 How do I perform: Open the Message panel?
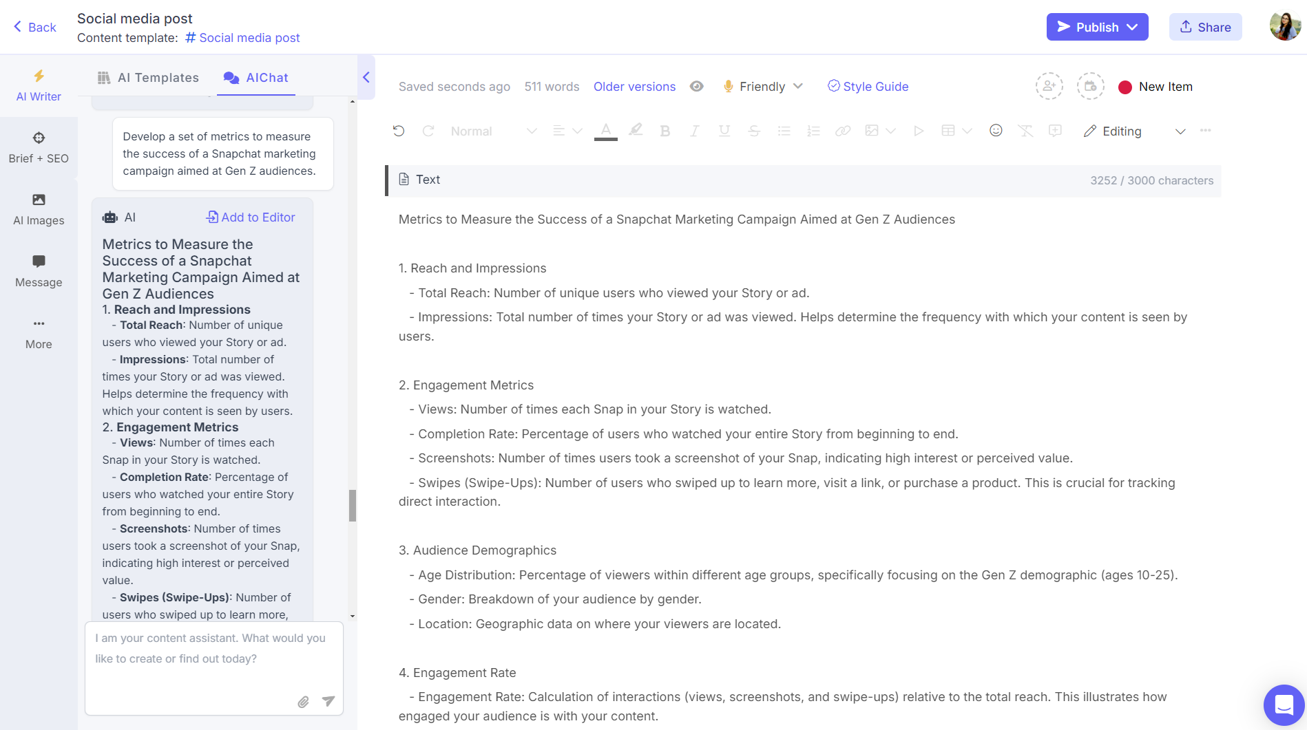pos(39,272)
